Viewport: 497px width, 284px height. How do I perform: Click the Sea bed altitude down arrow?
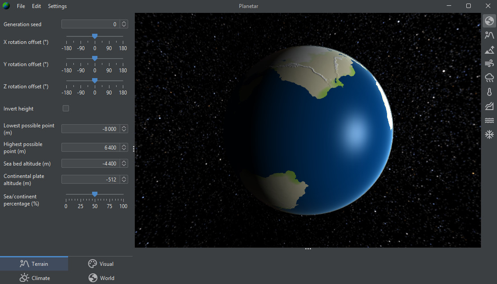pyautogui.click(x=124, y=165)
